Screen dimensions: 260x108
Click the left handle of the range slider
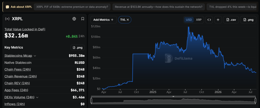91,100
